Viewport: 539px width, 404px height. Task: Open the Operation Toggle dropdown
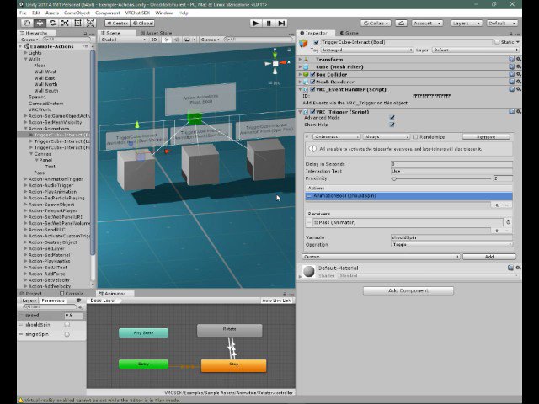tap(451, 244)
